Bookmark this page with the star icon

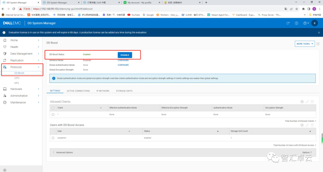point(297,9)
